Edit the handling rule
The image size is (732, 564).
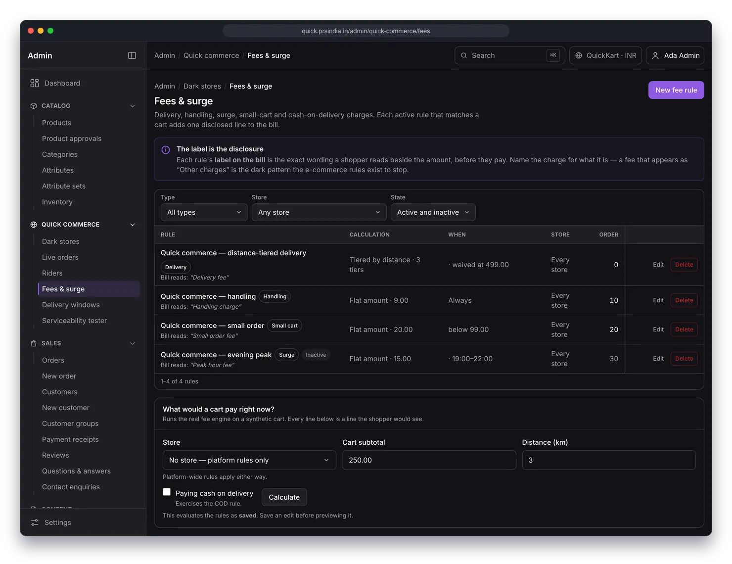[658, 300]
